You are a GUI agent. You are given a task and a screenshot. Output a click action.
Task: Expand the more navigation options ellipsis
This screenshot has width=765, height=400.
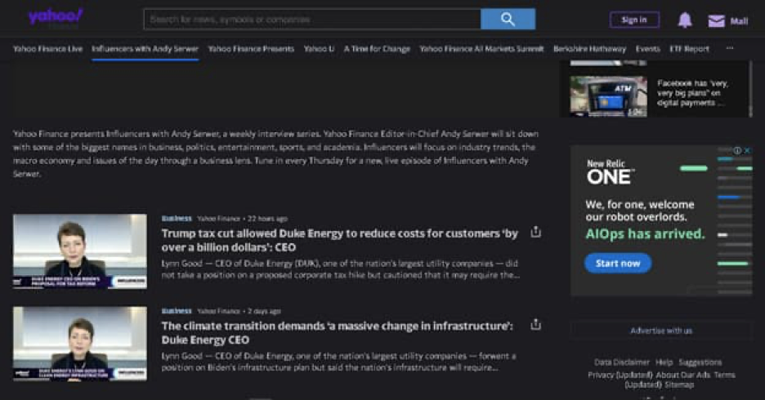(x=729, y=48)
